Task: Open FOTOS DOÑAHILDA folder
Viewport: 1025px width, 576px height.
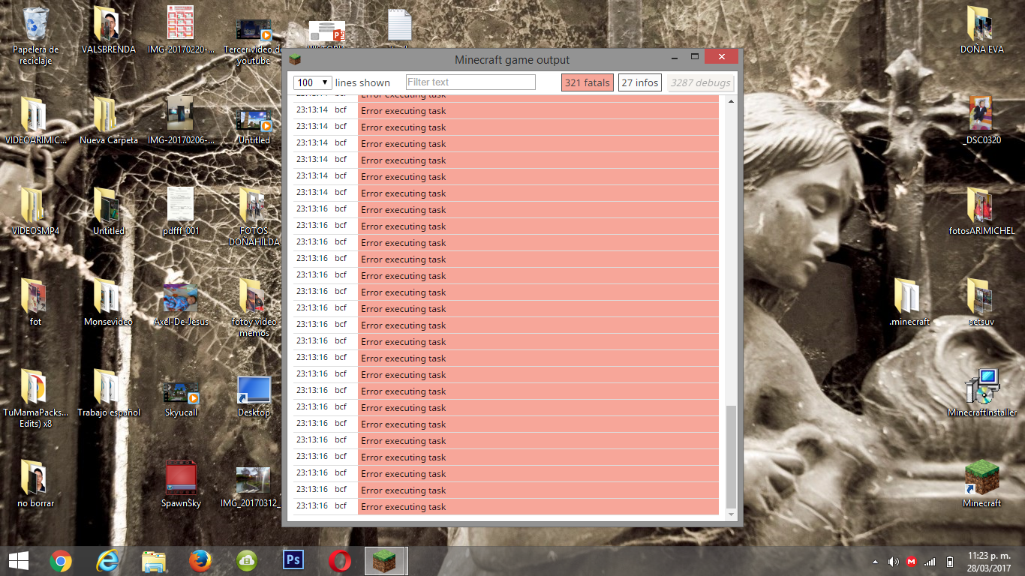Action: [254, 206]
